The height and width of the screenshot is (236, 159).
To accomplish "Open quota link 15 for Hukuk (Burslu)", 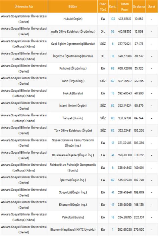I will [113, 93].
